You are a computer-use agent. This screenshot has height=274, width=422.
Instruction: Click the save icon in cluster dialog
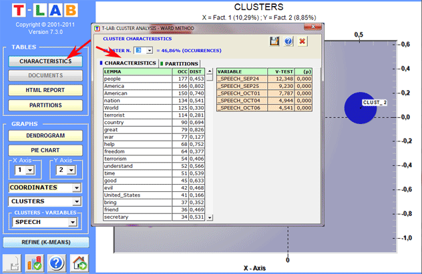tap(274, 41)
